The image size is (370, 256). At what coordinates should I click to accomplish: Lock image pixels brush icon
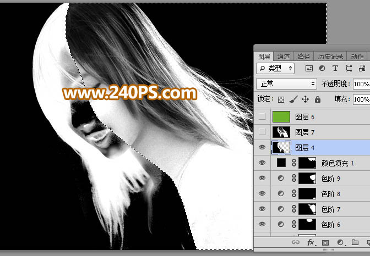click(293, 99)
